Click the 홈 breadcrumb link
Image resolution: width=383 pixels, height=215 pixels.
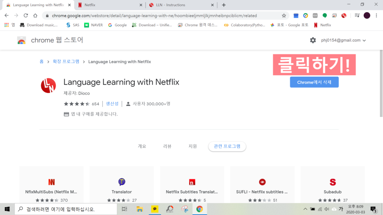pos(42,62)
